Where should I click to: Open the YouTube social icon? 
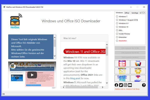tap(130, 85)
